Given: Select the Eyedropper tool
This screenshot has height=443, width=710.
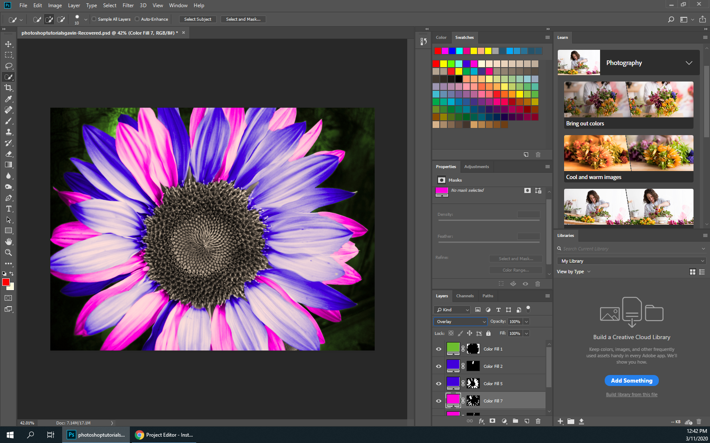Looking at the screenshot, I should coord(8,99).
